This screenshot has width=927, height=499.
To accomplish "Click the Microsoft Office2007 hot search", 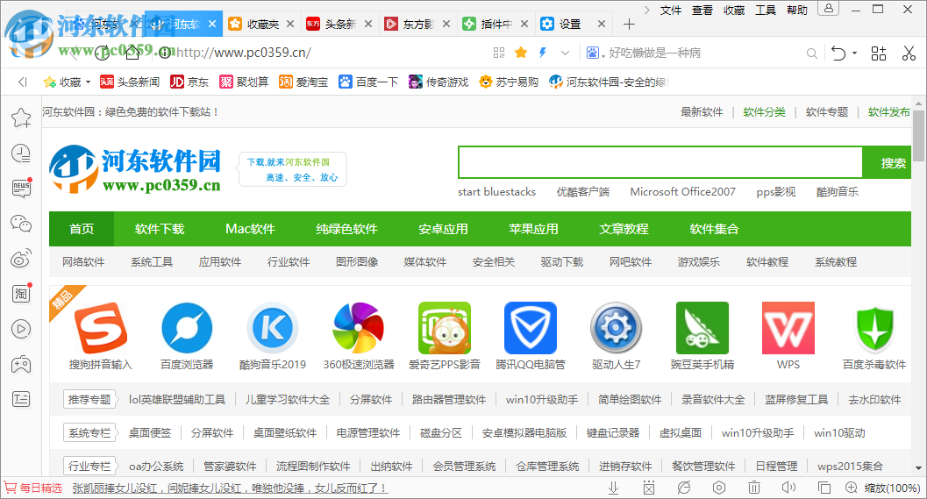I will (683, 191).
